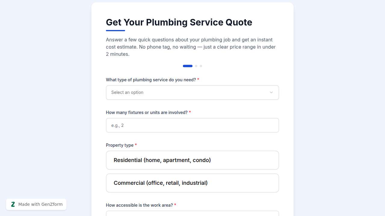Click the chevron arrow on the service dropdown
Image resolution: width=385 pixels, height=216 pixels.
pyautogui.click(x=271, y=92)
